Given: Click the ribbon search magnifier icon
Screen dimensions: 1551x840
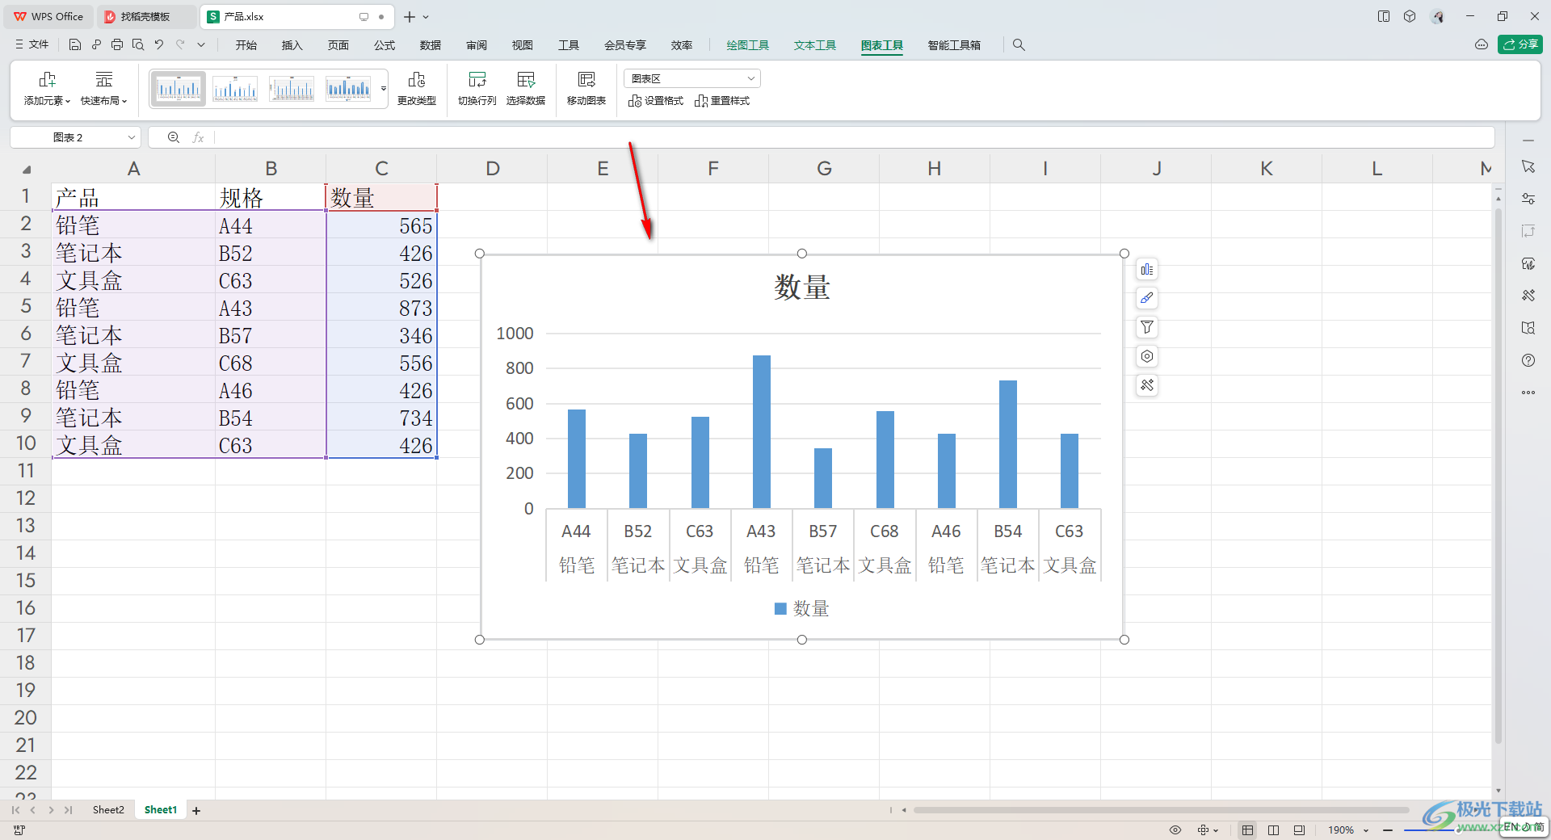Looking at the screenshot, I should [x=1019, y=45].
